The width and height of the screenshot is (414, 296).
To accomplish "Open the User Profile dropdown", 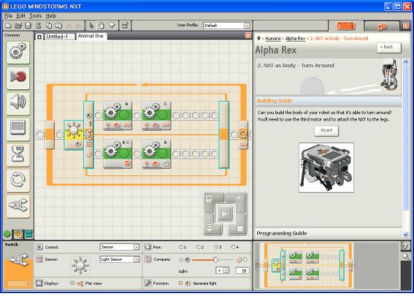I will click(226, 26).
